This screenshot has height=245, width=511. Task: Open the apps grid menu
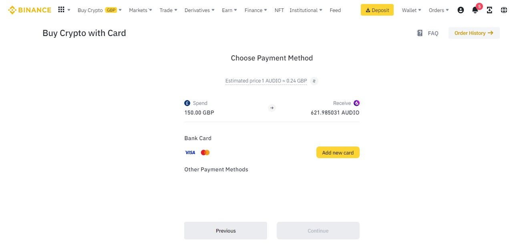pyautogui.click(x=61, y=10)
